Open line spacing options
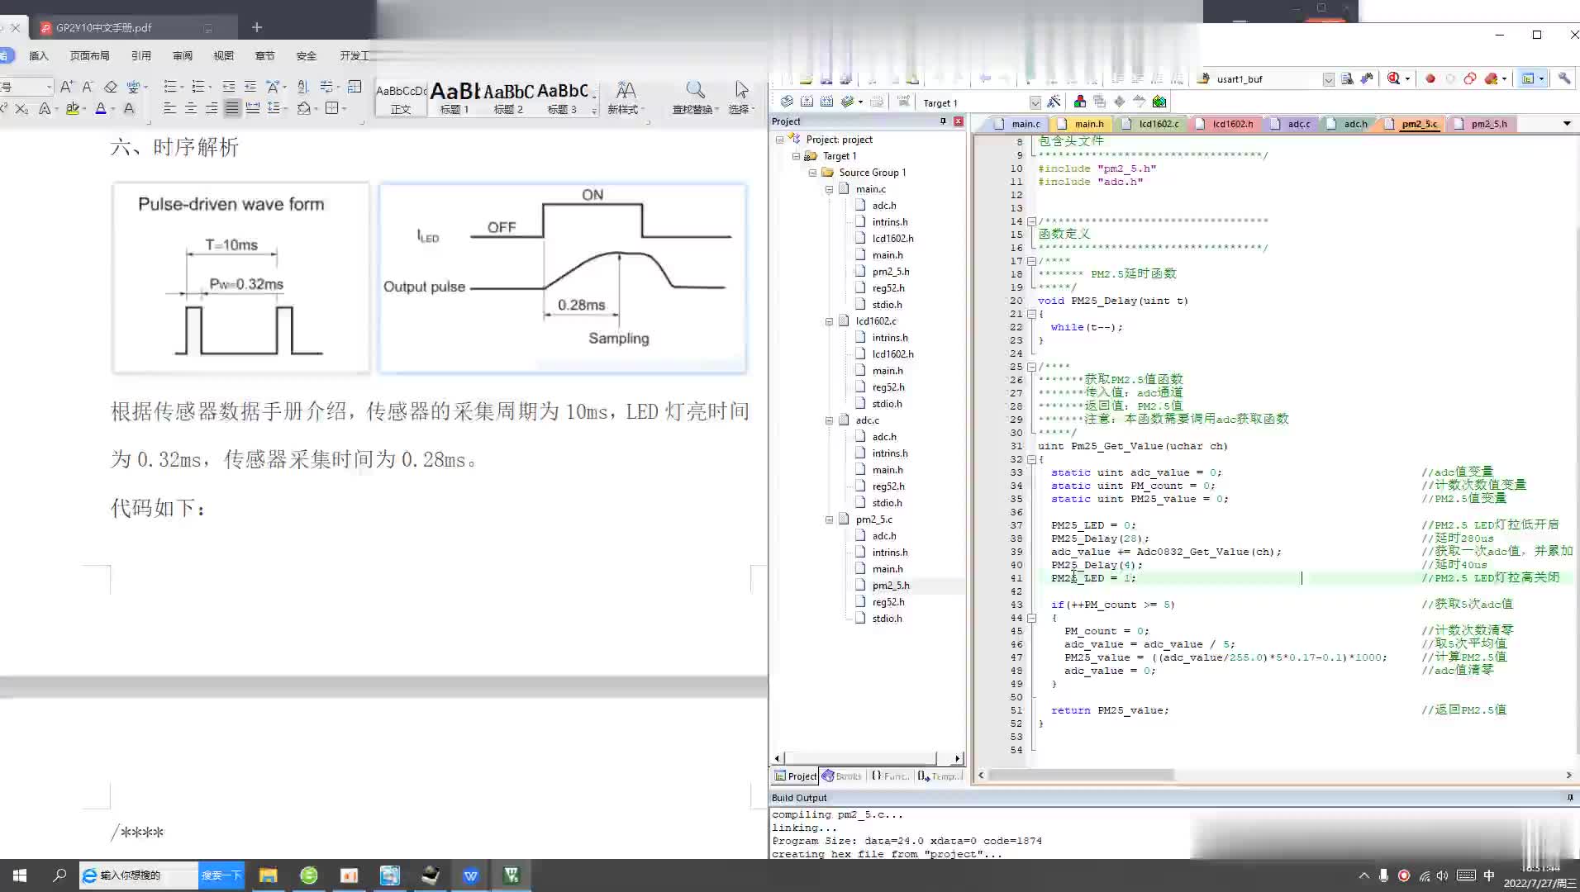The height and width of the screenshot is (892, 1580). 274,108
